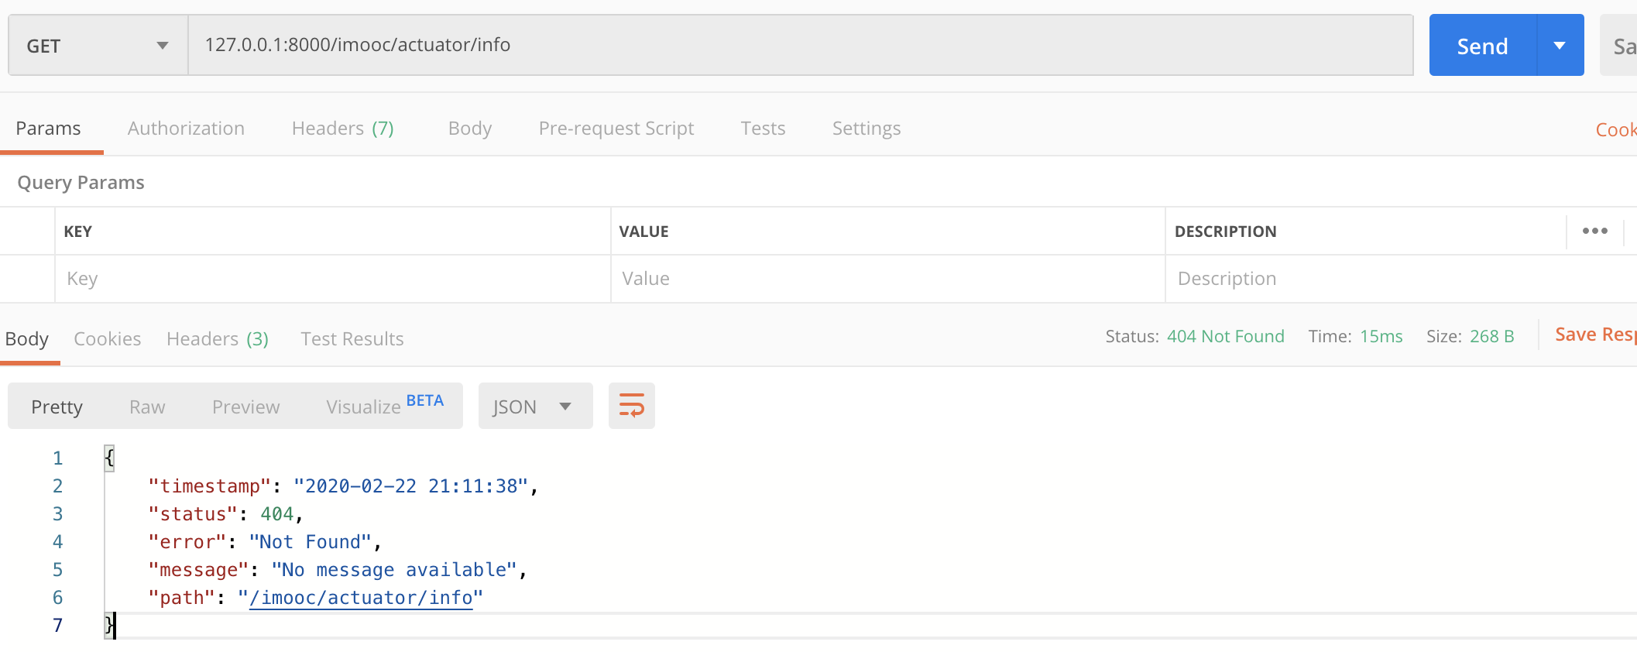Switch response view to Preview
The image size is (1637, 652).
245,407
